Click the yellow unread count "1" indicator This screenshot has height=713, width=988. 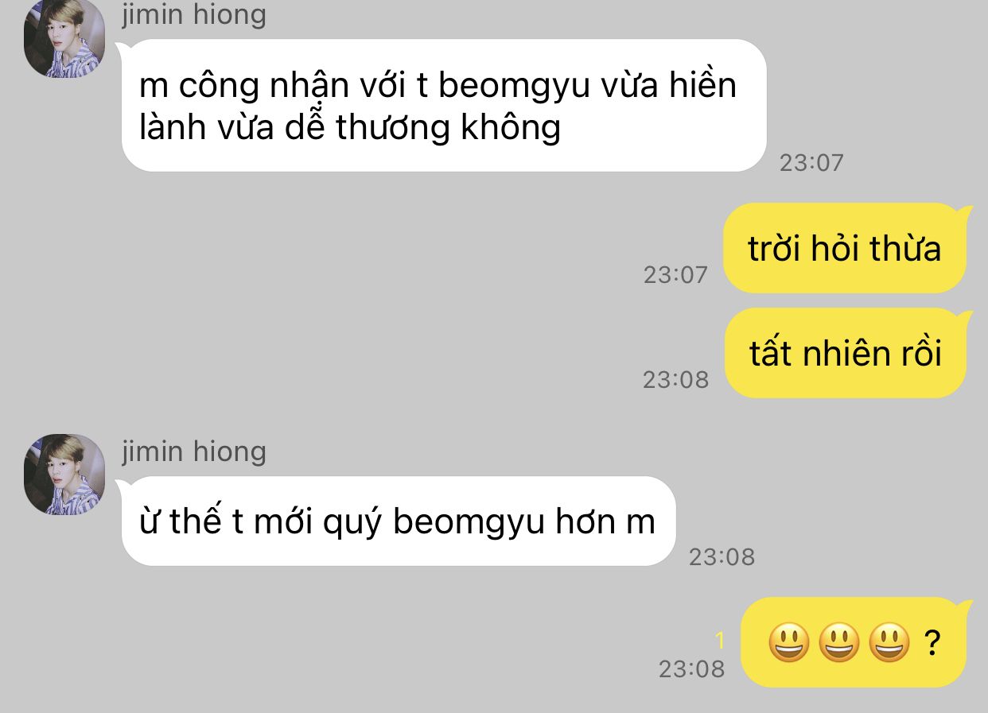[720, 640]
